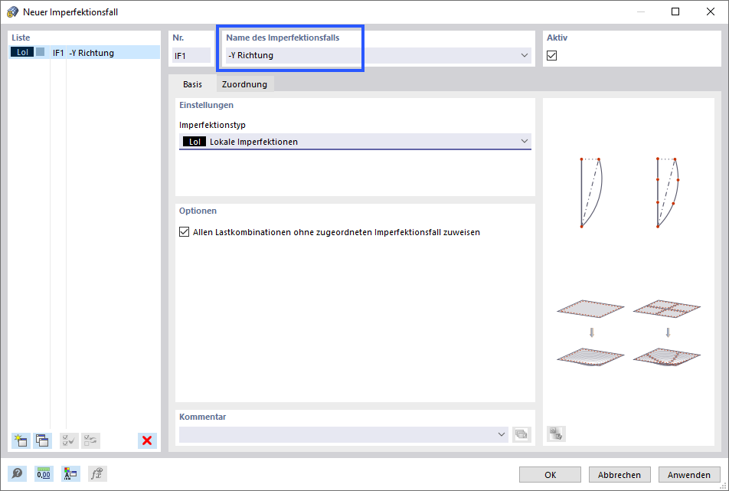The width and height of the screenshot is (729, 491).
Task: Disable assigning to all load combinations
Action: [x=183, y=231]
